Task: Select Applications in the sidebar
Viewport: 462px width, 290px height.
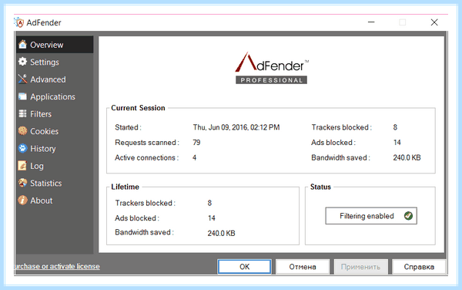Action: coord(52,96)
